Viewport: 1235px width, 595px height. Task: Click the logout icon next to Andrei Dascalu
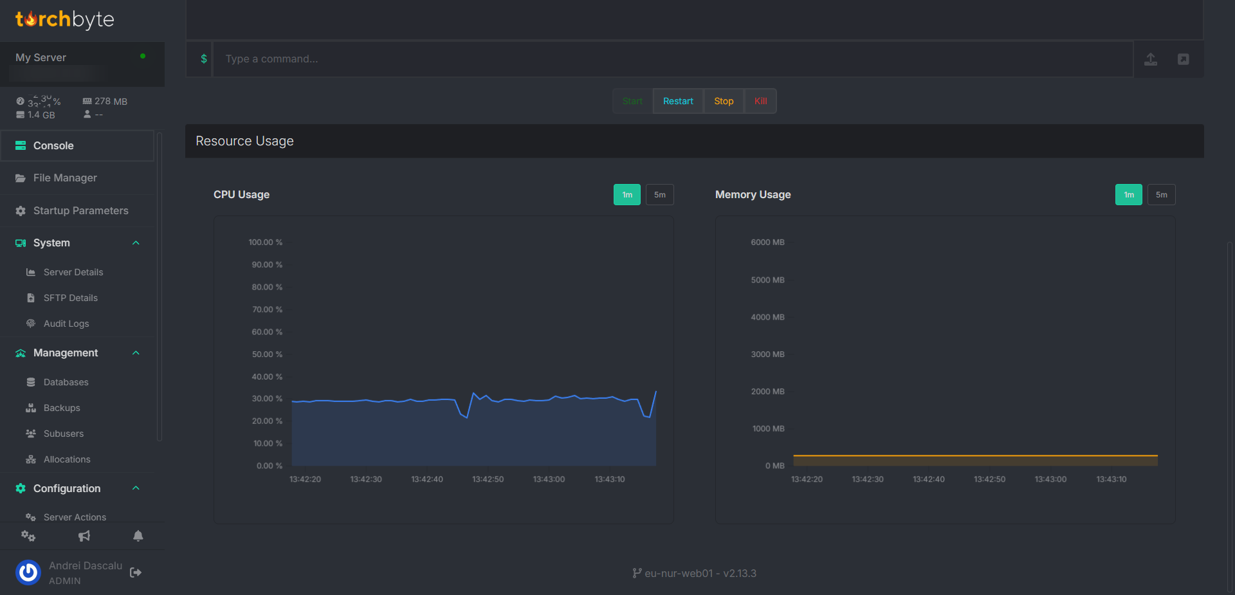pyautogui.click(x=136, y=572)
